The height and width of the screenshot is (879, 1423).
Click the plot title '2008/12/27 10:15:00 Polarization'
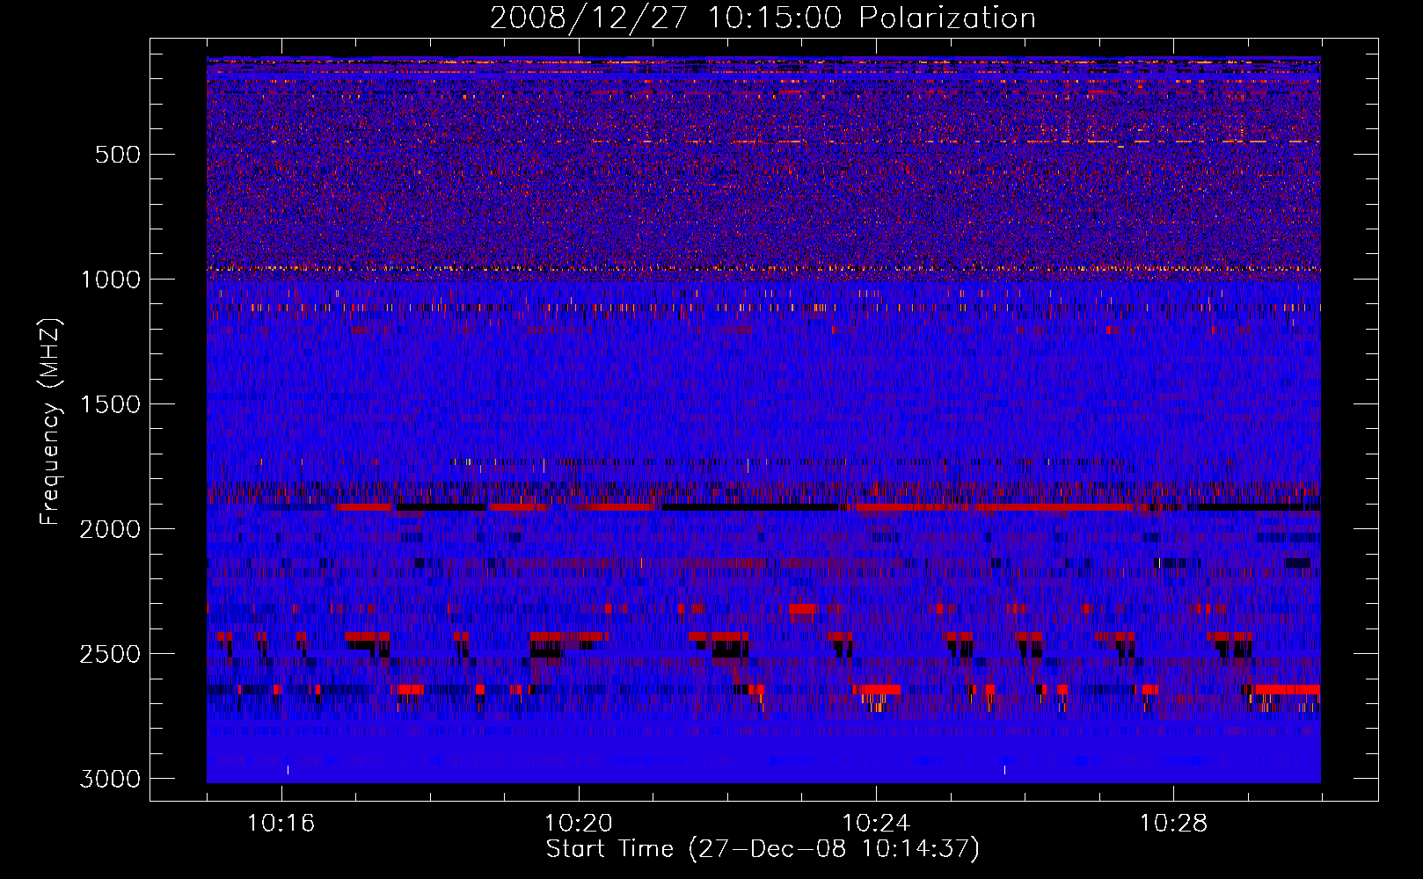coord(763,18)
